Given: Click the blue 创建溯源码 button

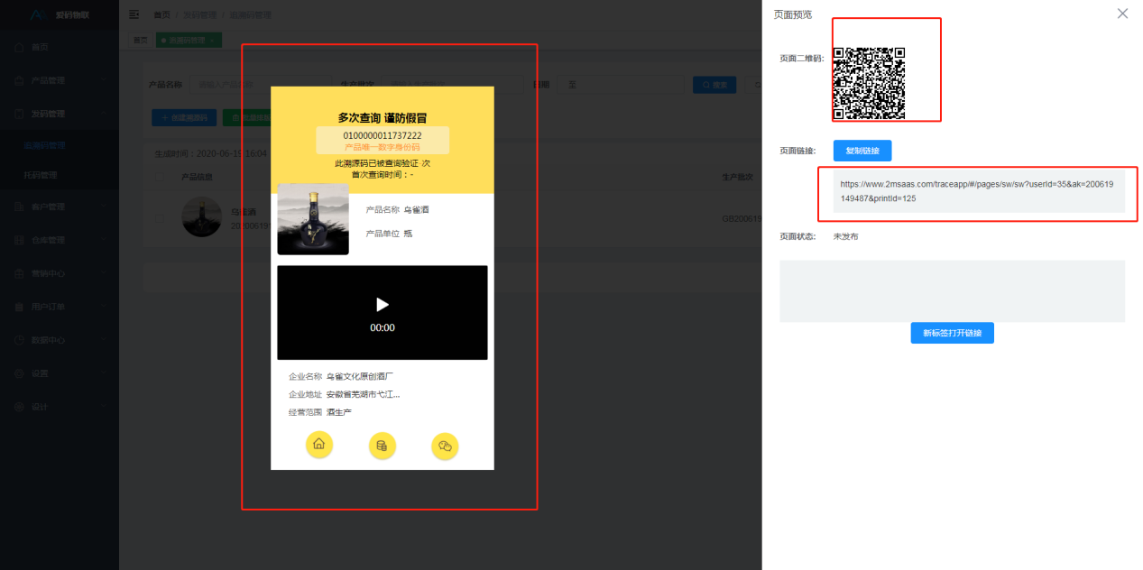Looking at the screenshot, I should click(x=184, y=117).
